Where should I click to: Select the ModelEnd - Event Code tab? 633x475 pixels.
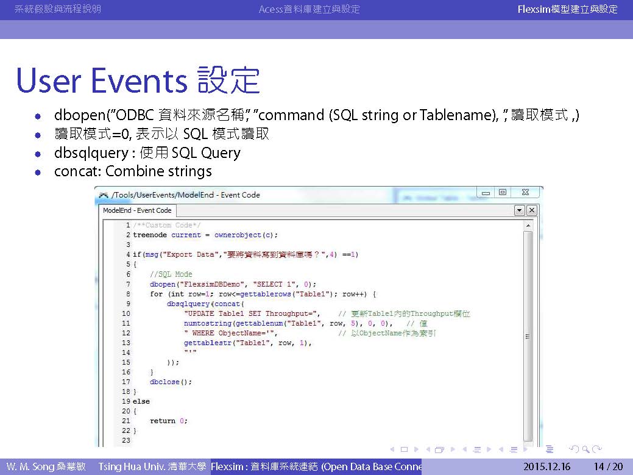(x=137, y=210)
